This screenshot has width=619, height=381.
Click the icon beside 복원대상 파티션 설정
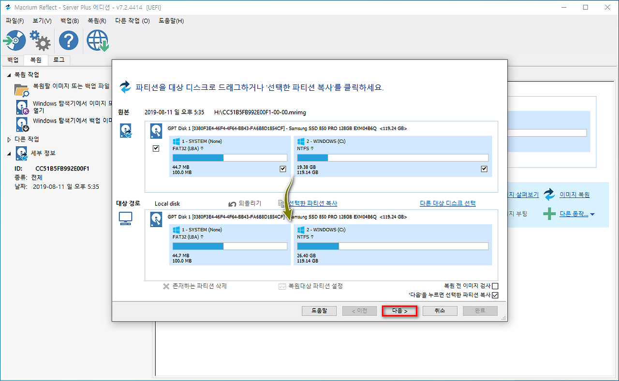[x=282, y=286]
